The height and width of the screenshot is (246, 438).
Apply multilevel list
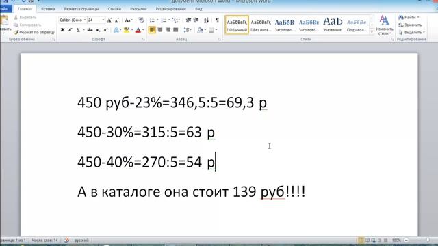point(176,20)
